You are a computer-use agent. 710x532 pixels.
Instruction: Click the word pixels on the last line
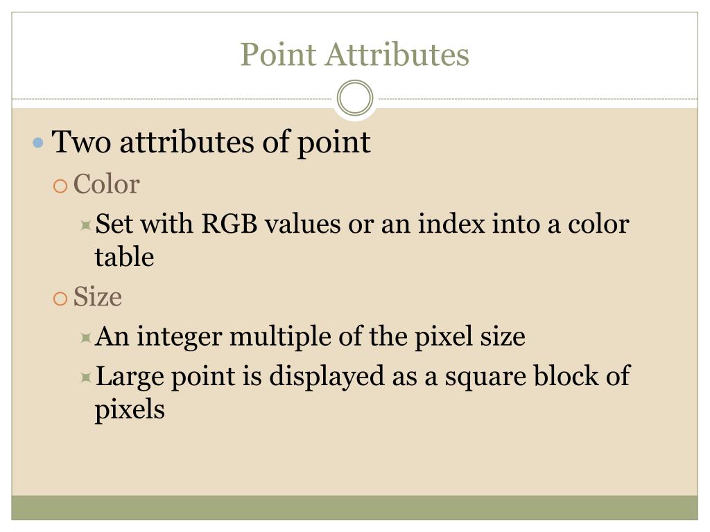130,410
